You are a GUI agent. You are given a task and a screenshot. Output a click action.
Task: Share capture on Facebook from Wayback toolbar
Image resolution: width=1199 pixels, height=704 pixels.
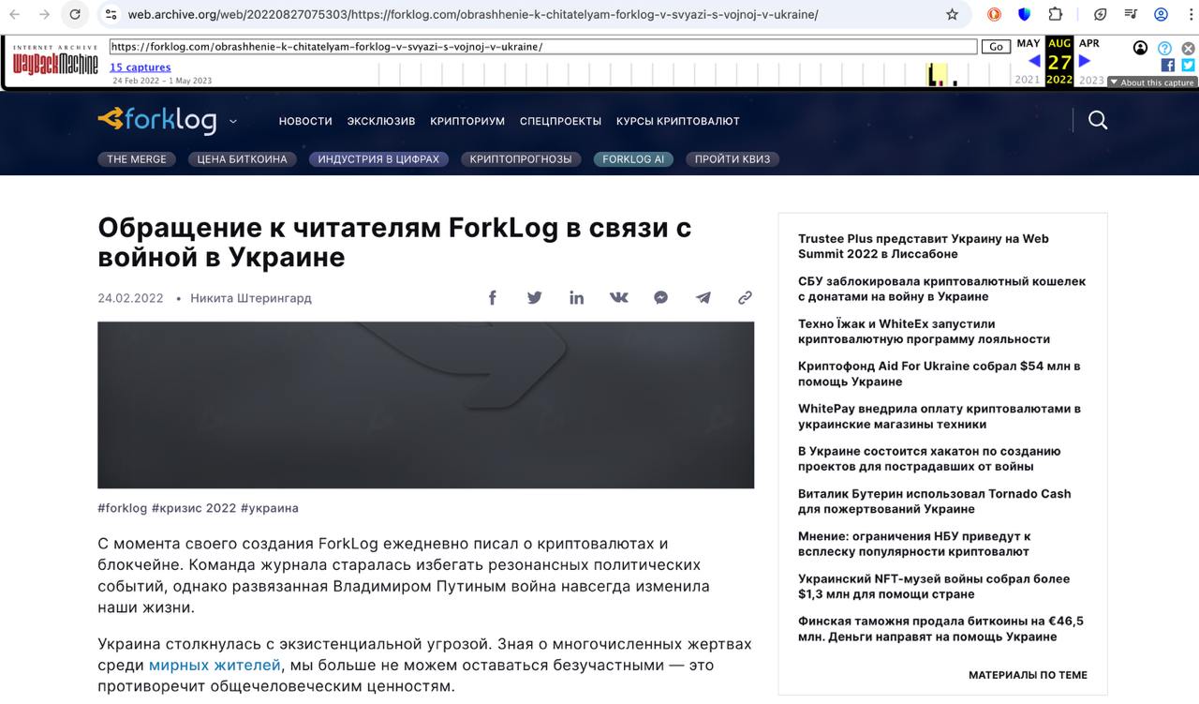[1167, 66]
